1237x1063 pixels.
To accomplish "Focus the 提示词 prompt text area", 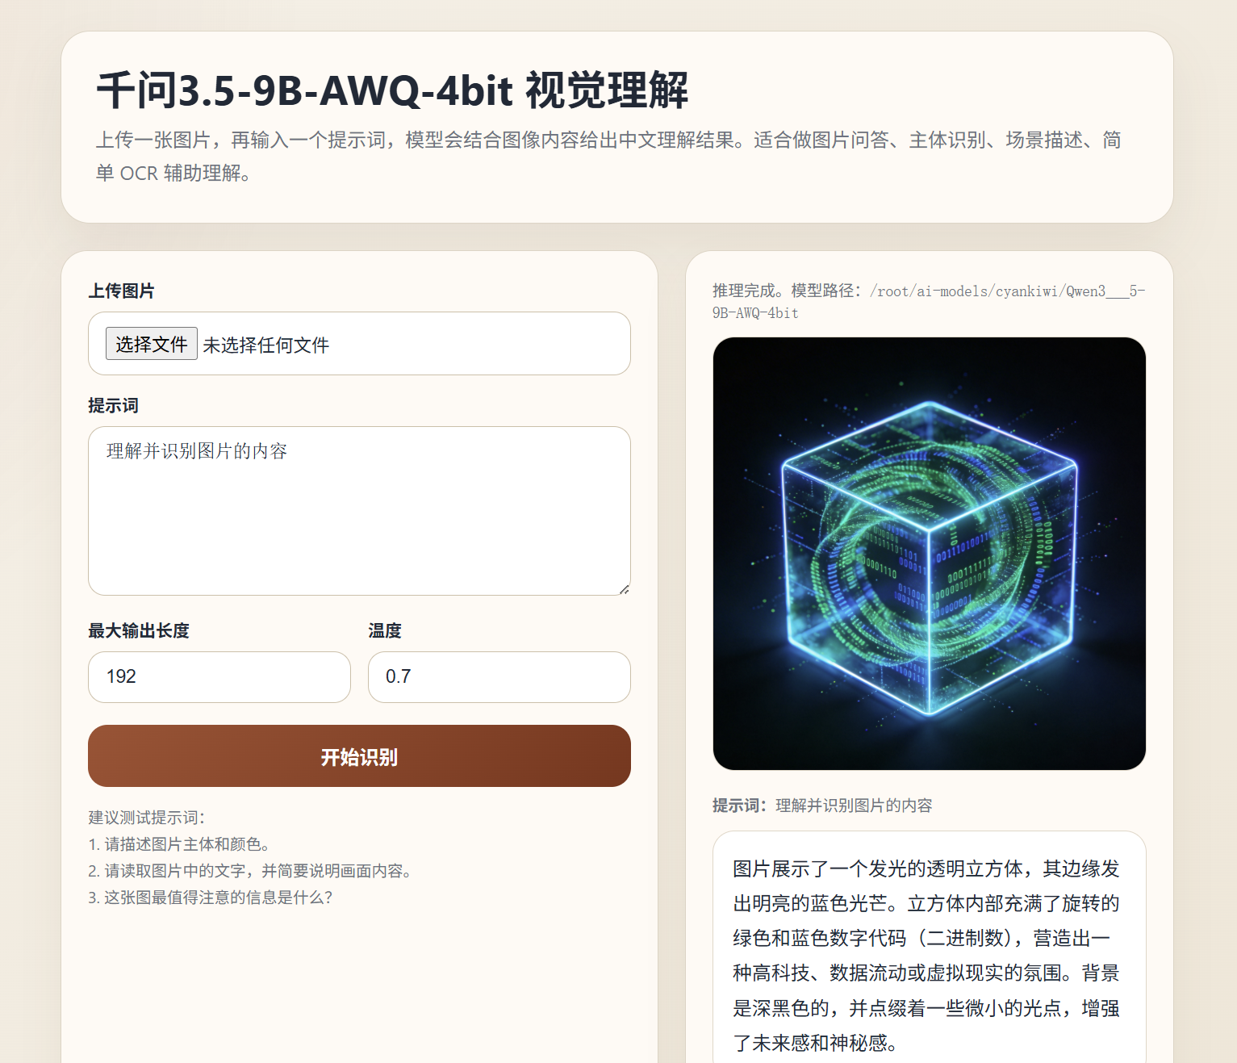I will pyautogui.click(x=359, y=511).
